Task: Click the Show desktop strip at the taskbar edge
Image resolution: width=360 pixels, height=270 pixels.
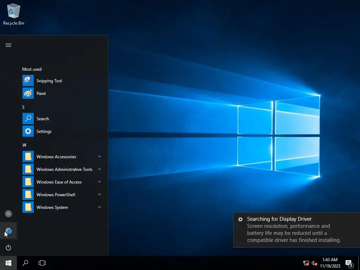Action: 359,263
